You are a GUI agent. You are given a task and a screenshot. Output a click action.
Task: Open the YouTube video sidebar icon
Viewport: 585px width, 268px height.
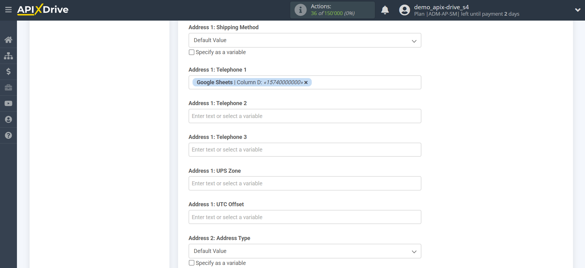tap(8, 104)
